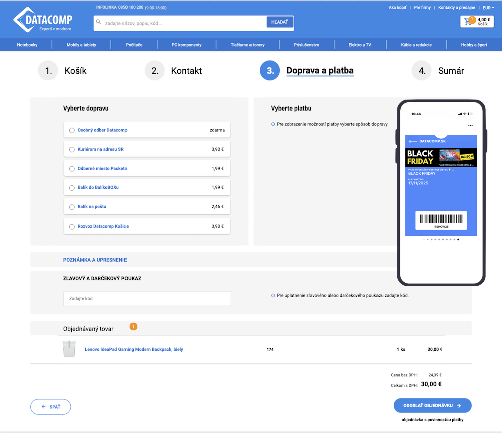Select Balík do BalíkoBOXu delivery
Viewport: 502px width, 433px height.
point(72,188)
